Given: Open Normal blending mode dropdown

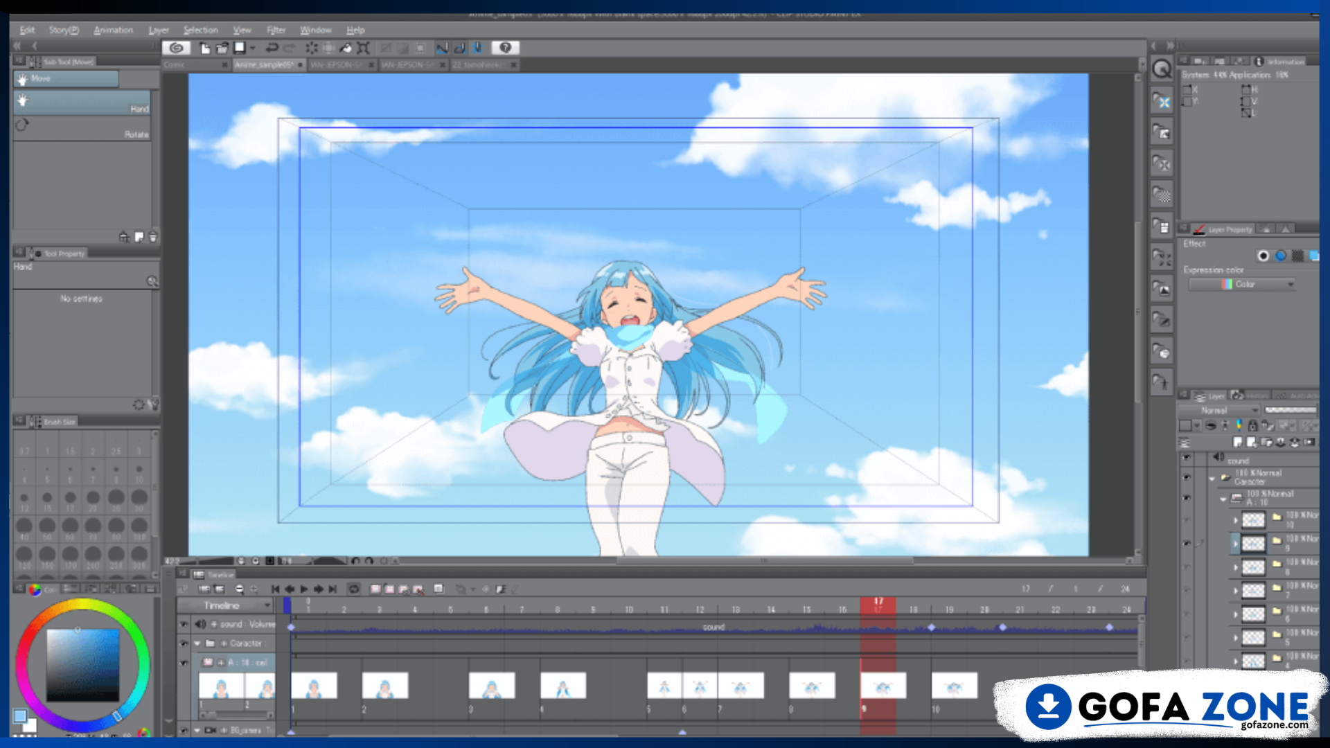Looking at the screenshot, I should [x=1221, y=411].
